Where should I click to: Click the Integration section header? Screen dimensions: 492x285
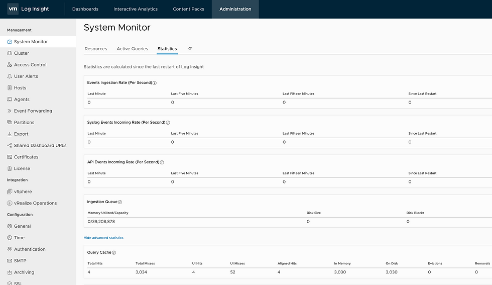(x=17, y=180)
